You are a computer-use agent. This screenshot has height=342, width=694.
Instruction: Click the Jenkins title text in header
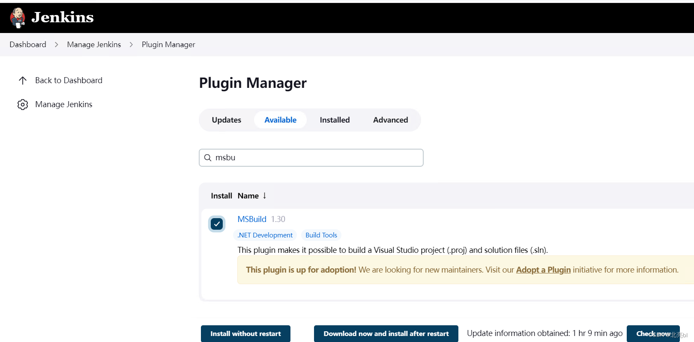click(63, 17)
